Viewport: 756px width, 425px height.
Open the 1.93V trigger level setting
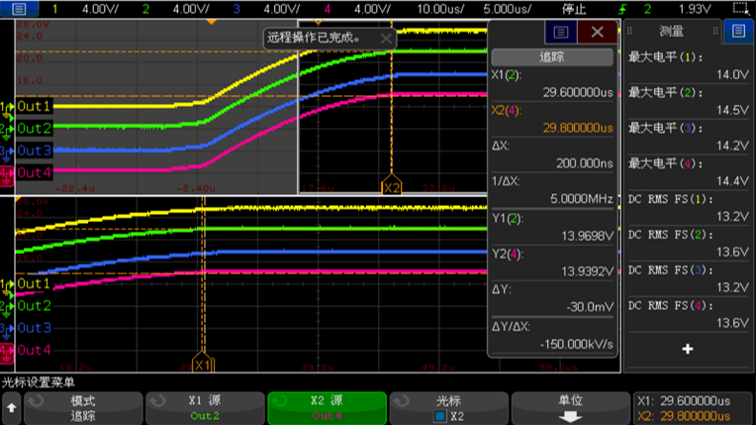[695, 9]
